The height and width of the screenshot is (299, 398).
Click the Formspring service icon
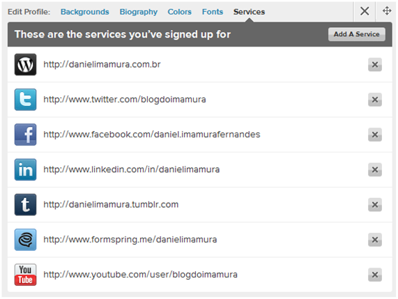pos(25,240)
